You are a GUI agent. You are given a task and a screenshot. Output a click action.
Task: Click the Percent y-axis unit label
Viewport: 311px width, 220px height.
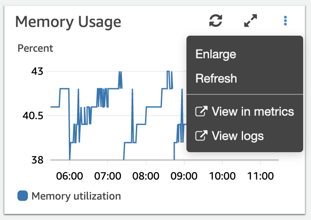coord(35,48)
